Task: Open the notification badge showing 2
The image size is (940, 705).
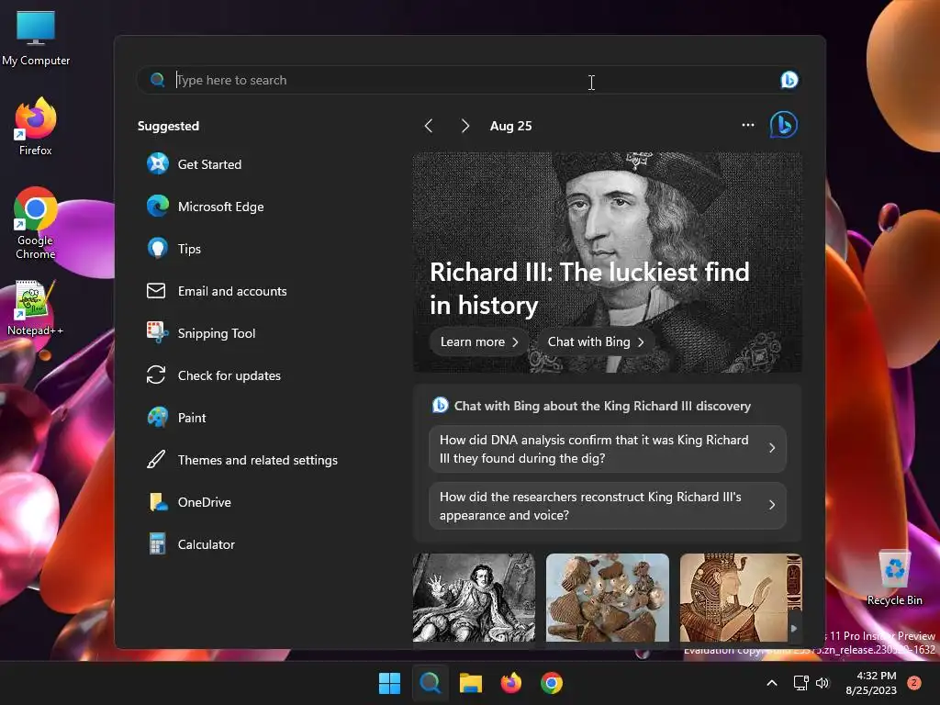Action: click(914, 683)
